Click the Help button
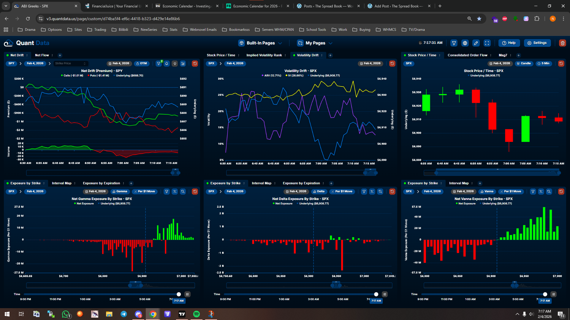This screenshot has height=320, width=570. click(509, 43)
